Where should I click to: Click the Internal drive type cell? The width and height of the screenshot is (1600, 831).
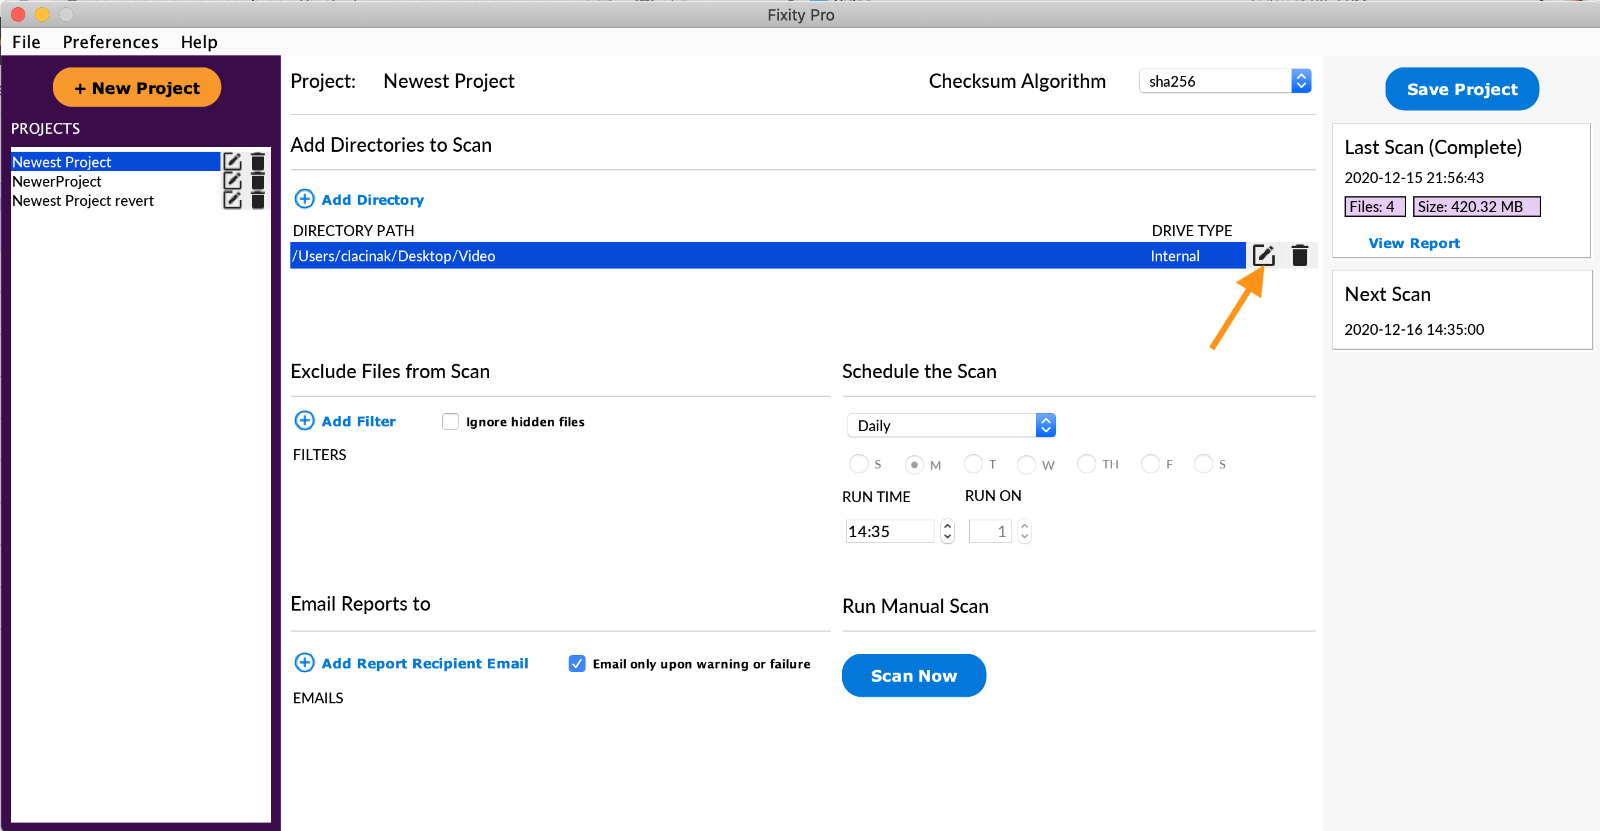[x=1175, y=256]
